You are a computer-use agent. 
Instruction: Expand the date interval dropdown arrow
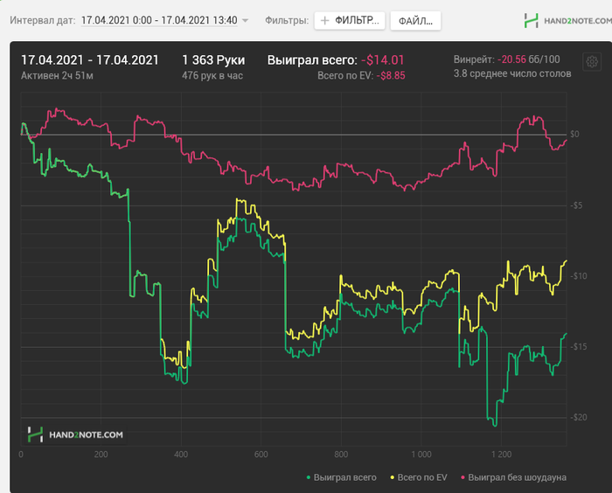(245, 20)
